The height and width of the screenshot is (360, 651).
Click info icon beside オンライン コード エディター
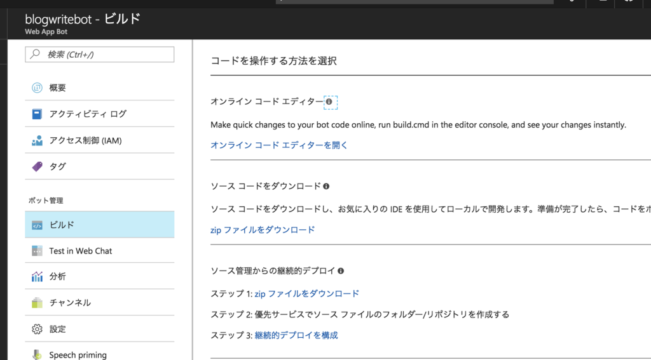point(329,102)
